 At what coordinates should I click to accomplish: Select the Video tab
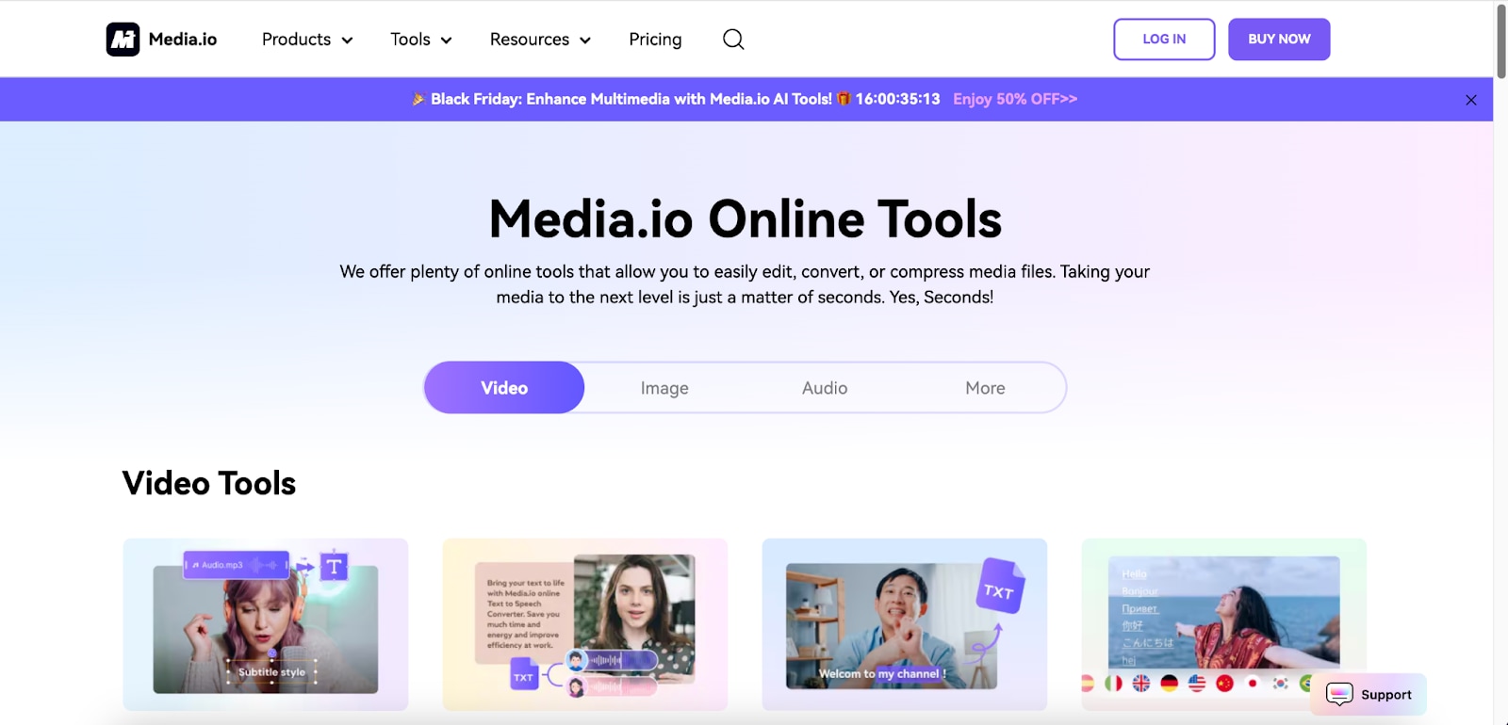click(x=504, y=388)
